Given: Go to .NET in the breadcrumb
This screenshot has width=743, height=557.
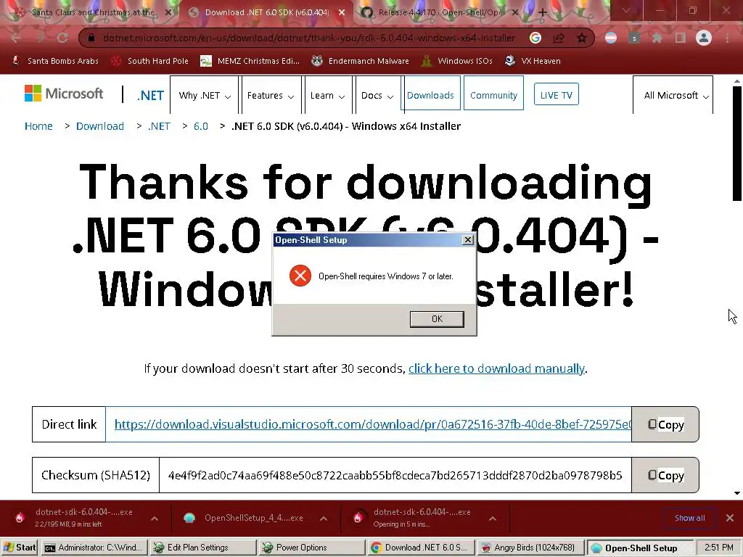Looking at the screenshot, I should (x=159, y=126).
